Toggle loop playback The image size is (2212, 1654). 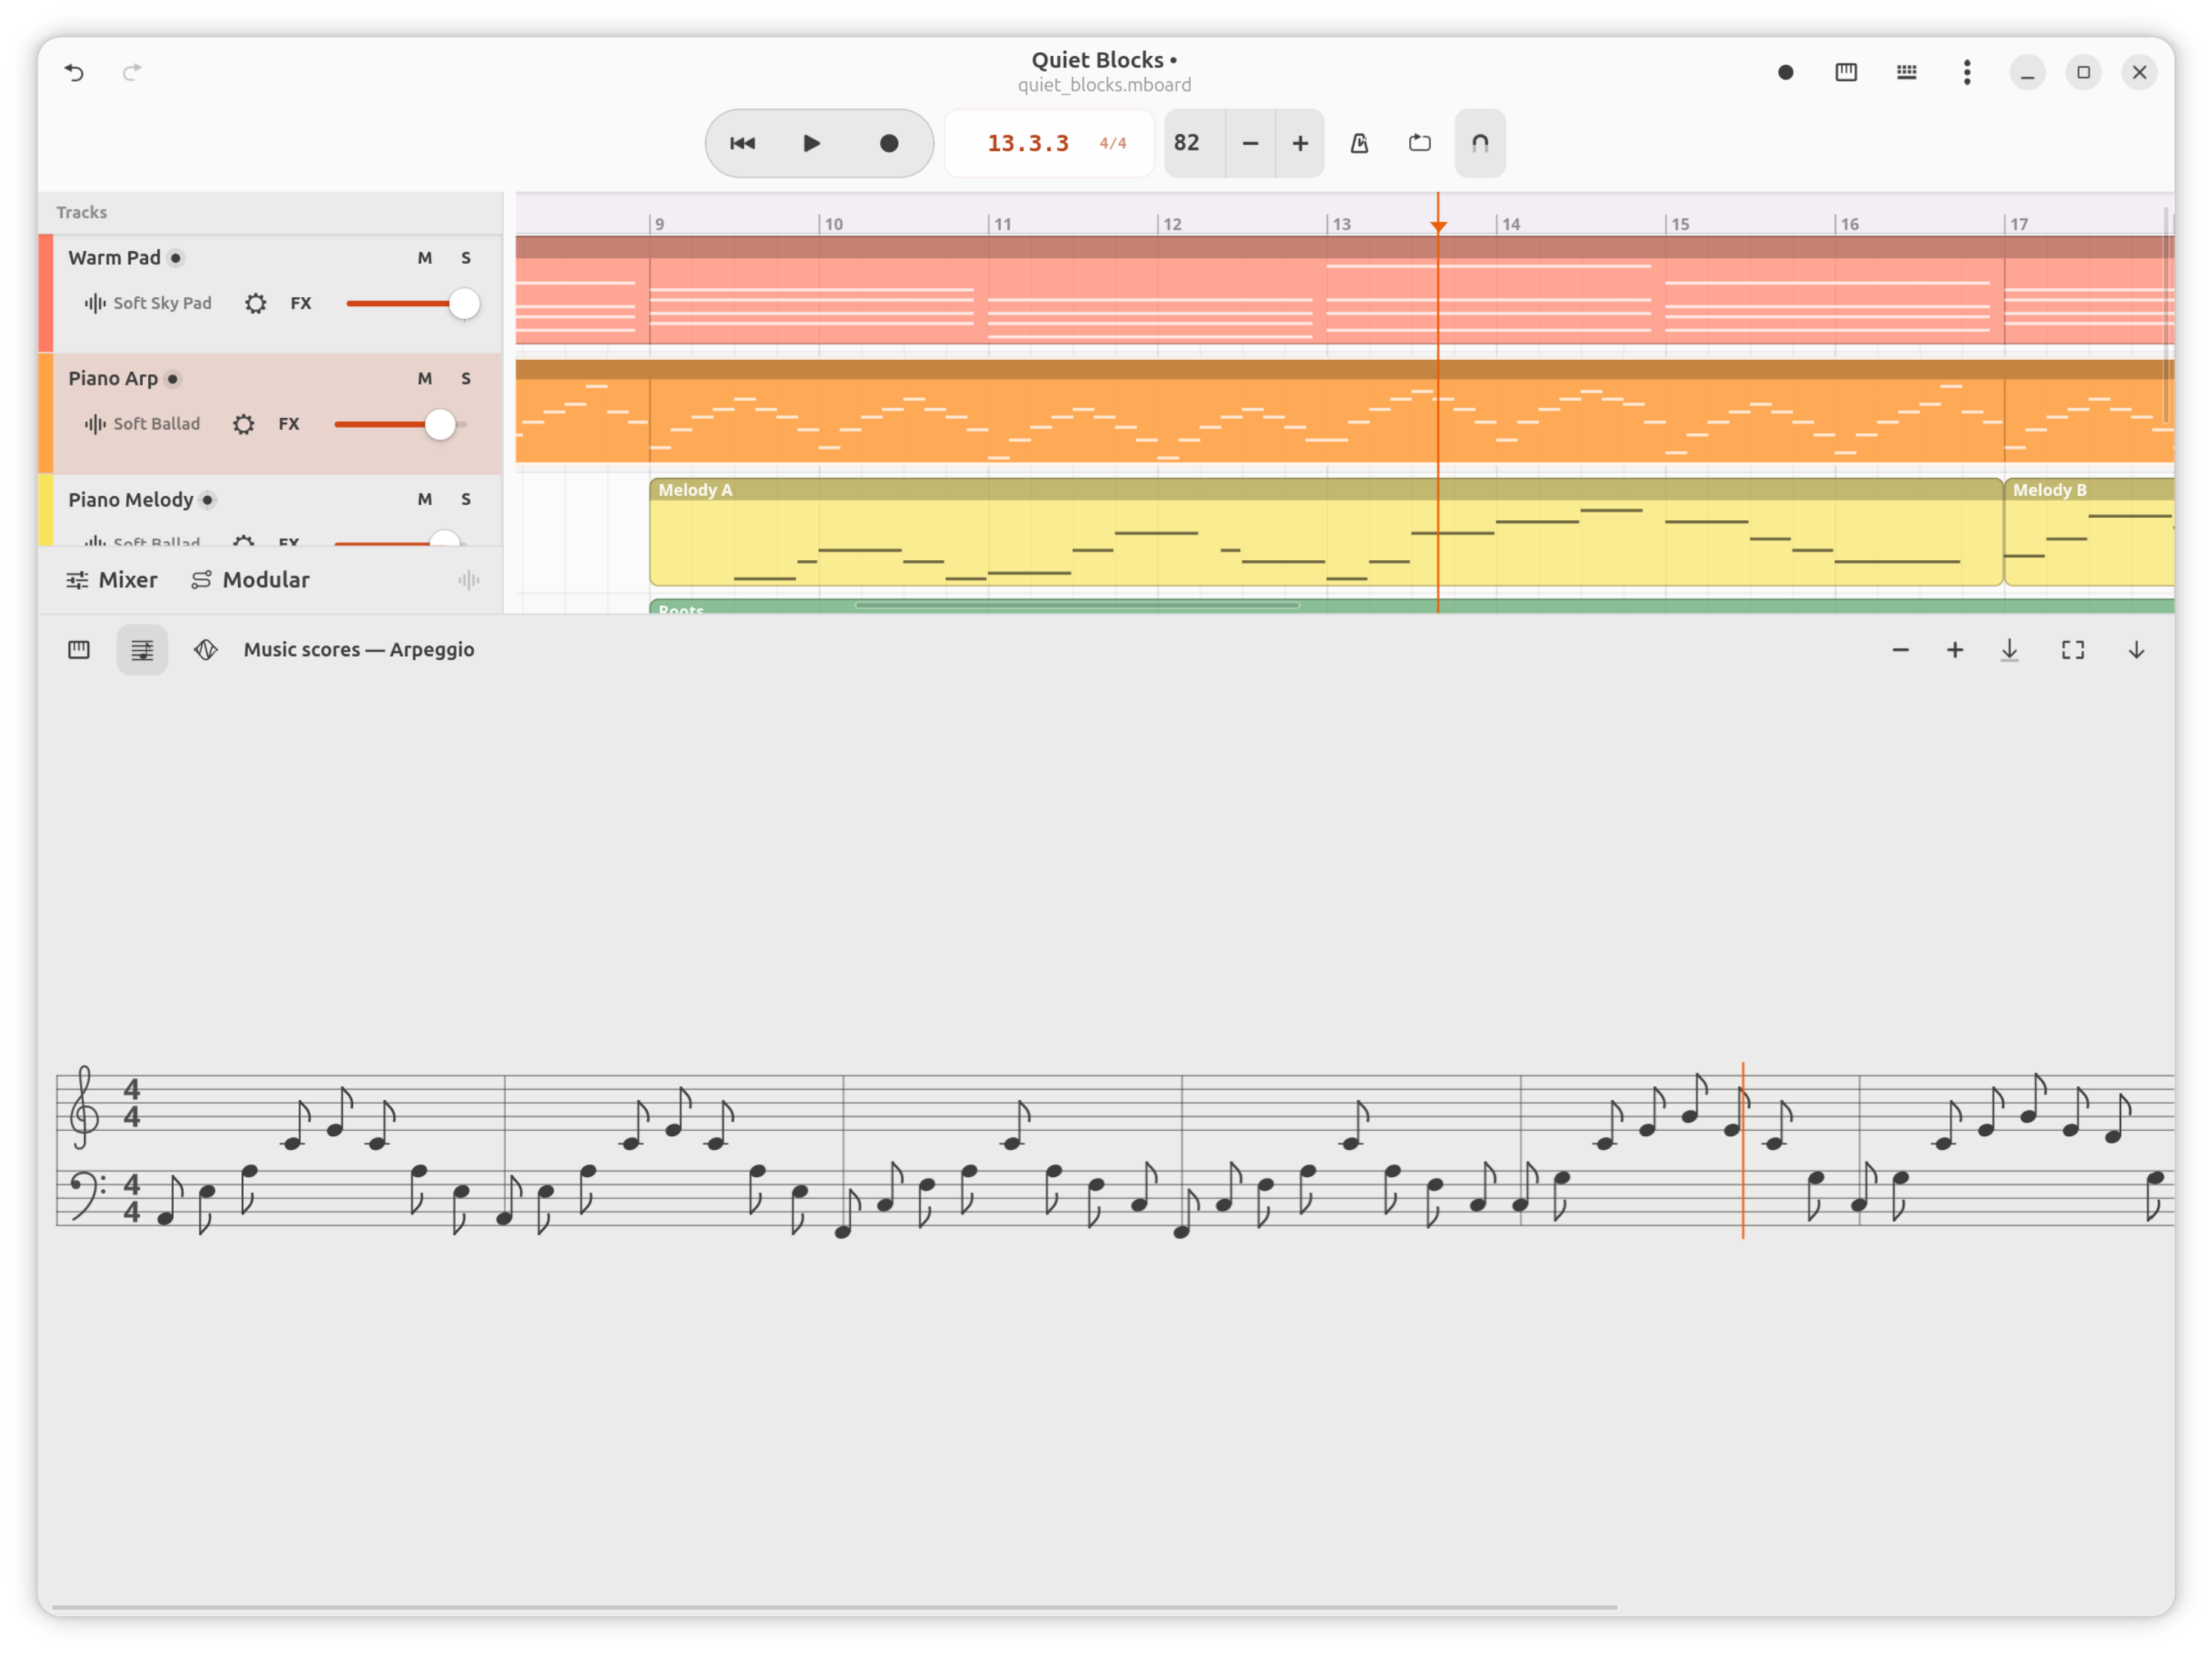pyautogui.click(x=1420, y=143)
